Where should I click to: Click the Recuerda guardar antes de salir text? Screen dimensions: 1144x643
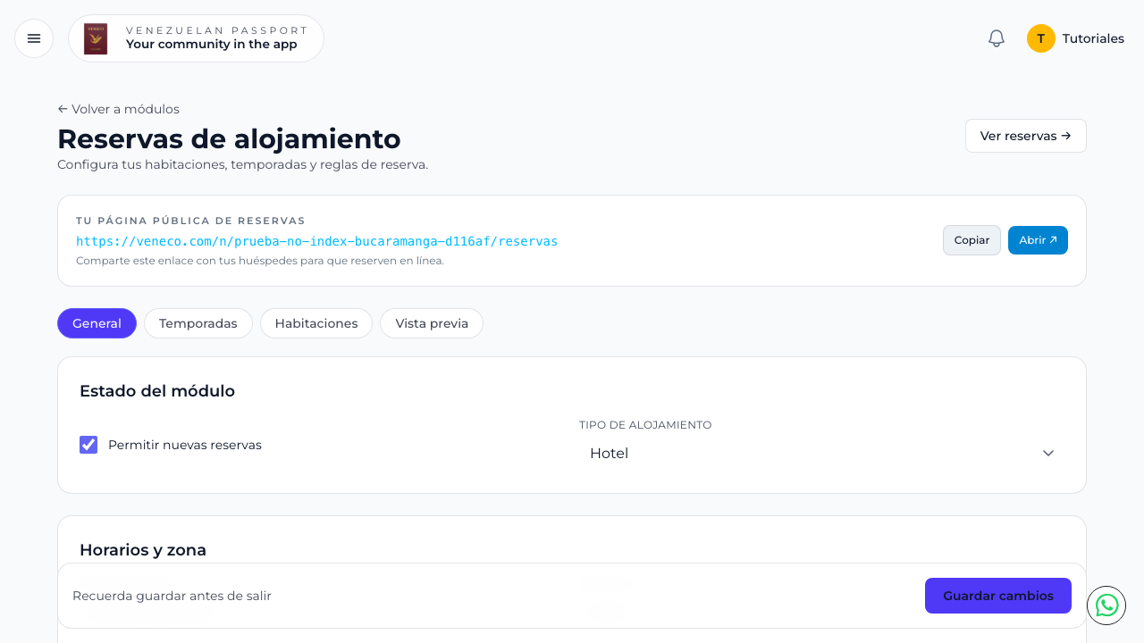click(x=172, y=596)
